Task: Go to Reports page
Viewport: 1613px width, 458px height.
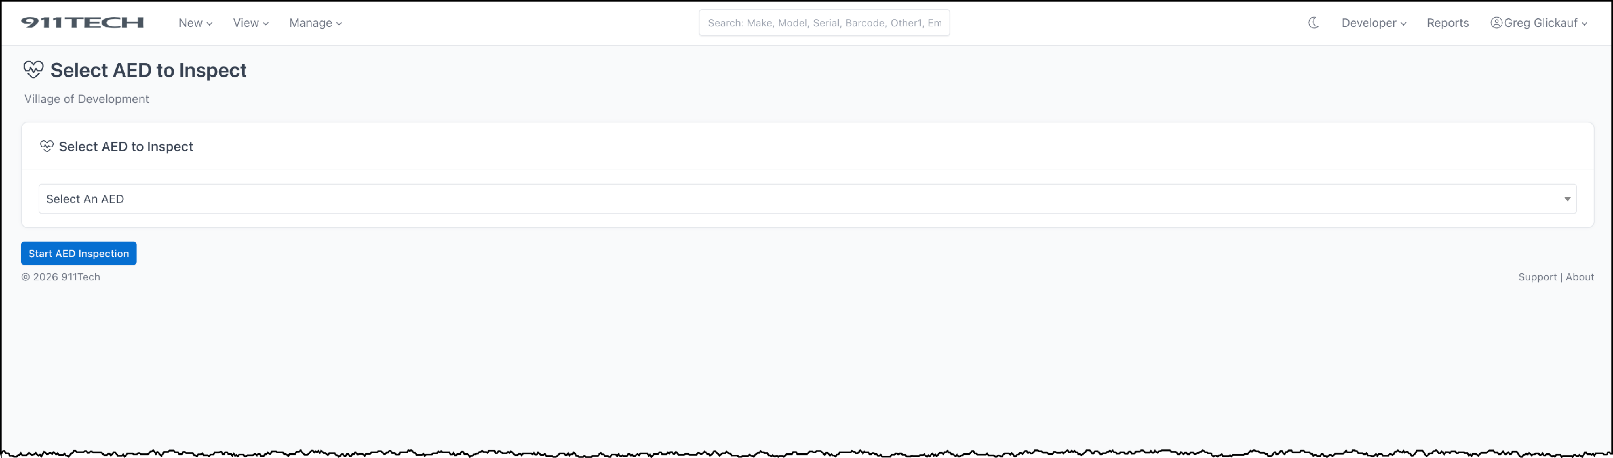Action: (1447, 23)
